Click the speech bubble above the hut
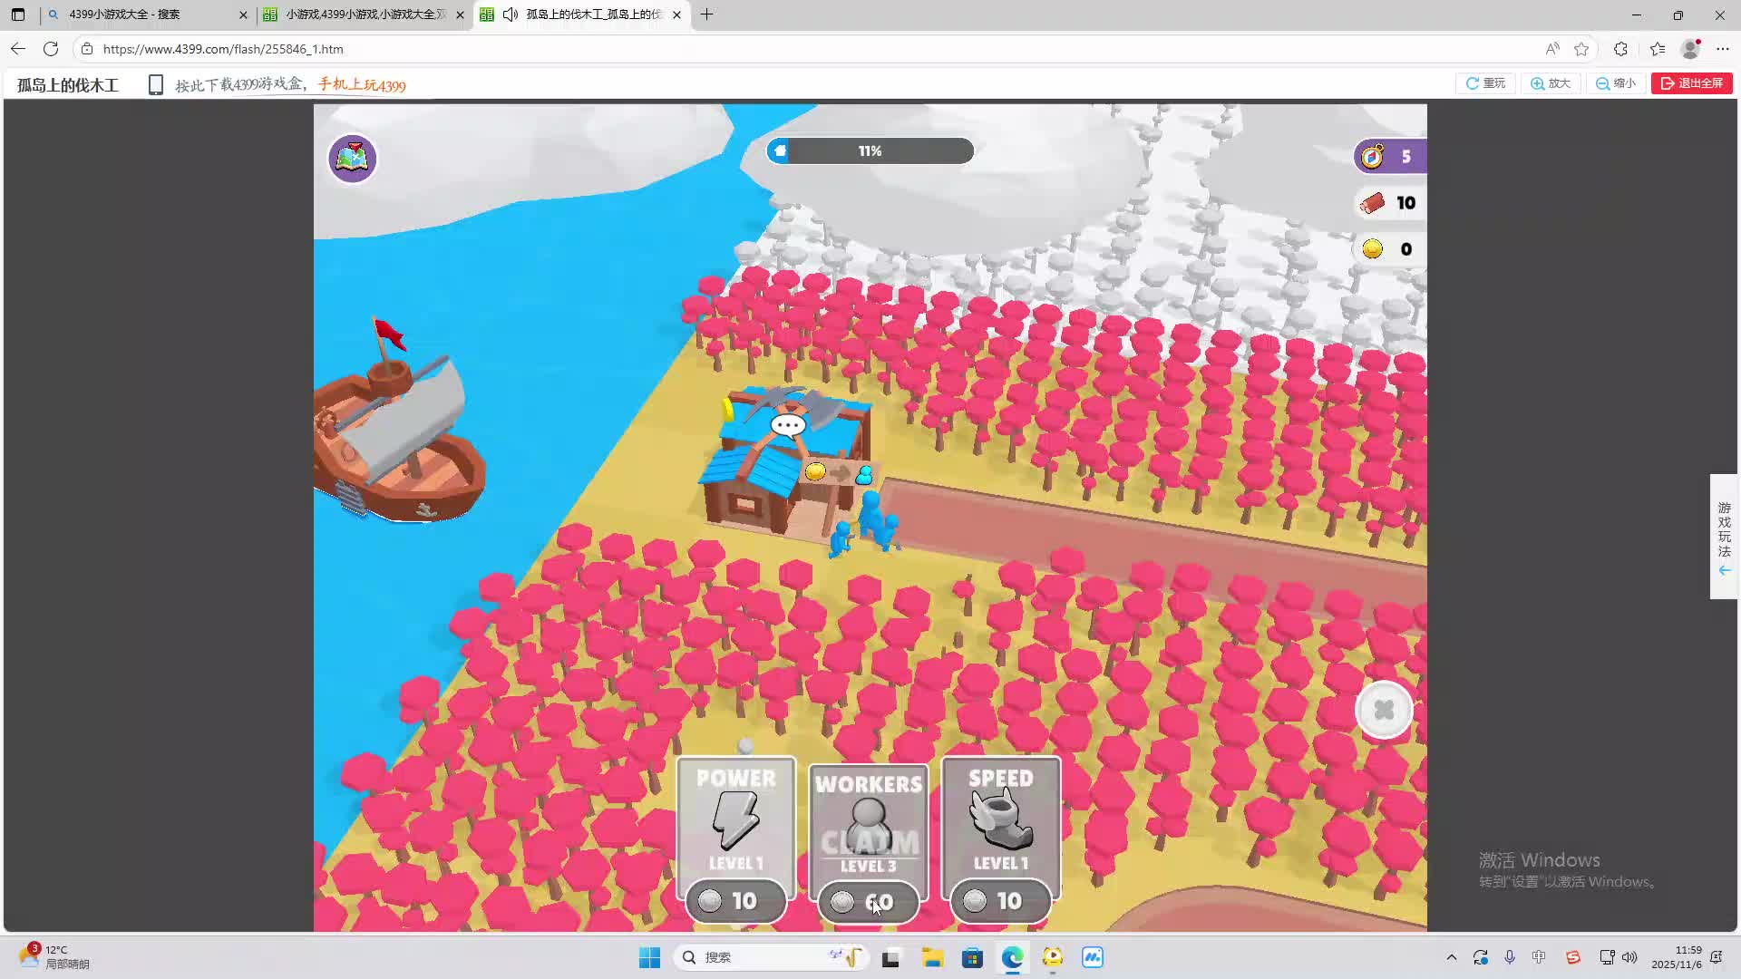Image resolution: width=1741 pixels, height=979 pixels. coord(787,425)
